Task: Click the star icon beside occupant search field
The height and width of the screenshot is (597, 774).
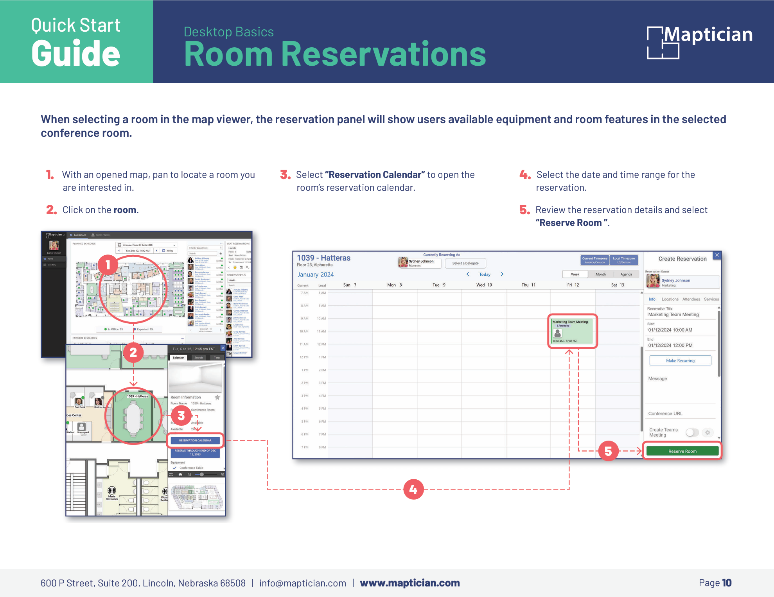Action: coord(221,253)
